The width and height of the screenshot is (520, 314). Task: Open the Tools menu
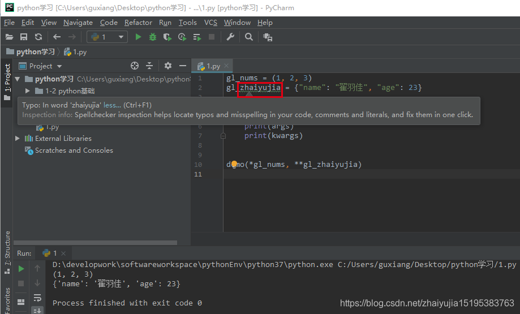pos(188,23)
